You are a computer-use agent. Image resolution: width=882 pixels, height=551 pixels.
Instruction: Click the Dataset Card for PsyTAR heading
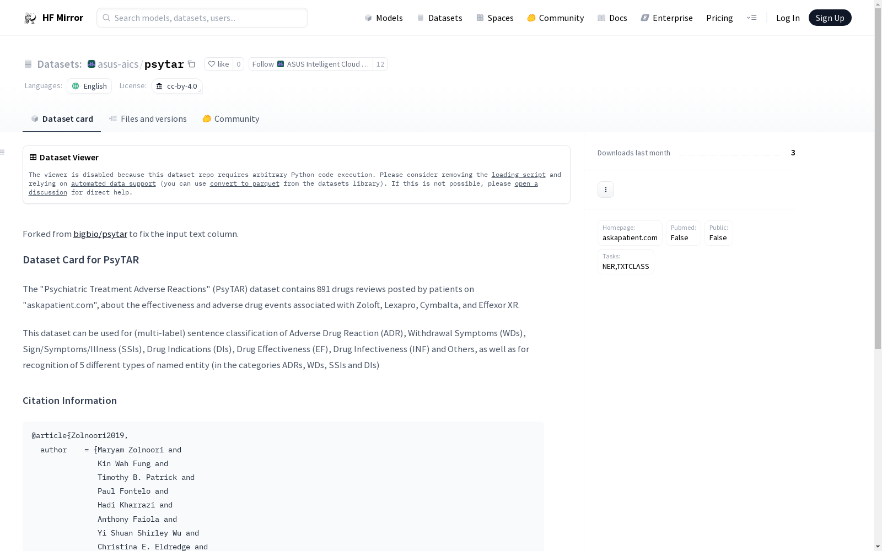click(80, 260)
